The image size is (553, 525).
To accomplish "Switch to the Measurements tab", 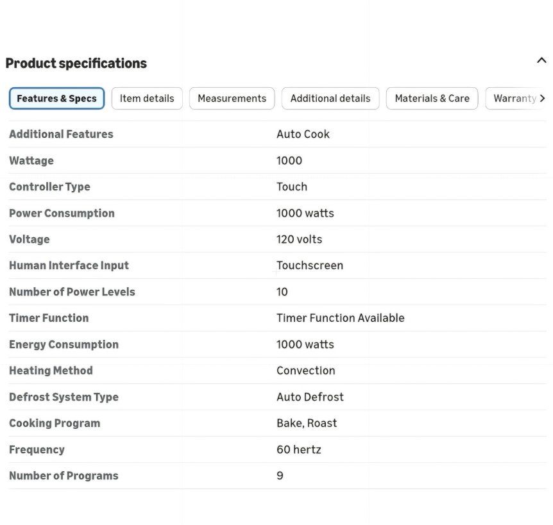I will click(x=232, y=98).
